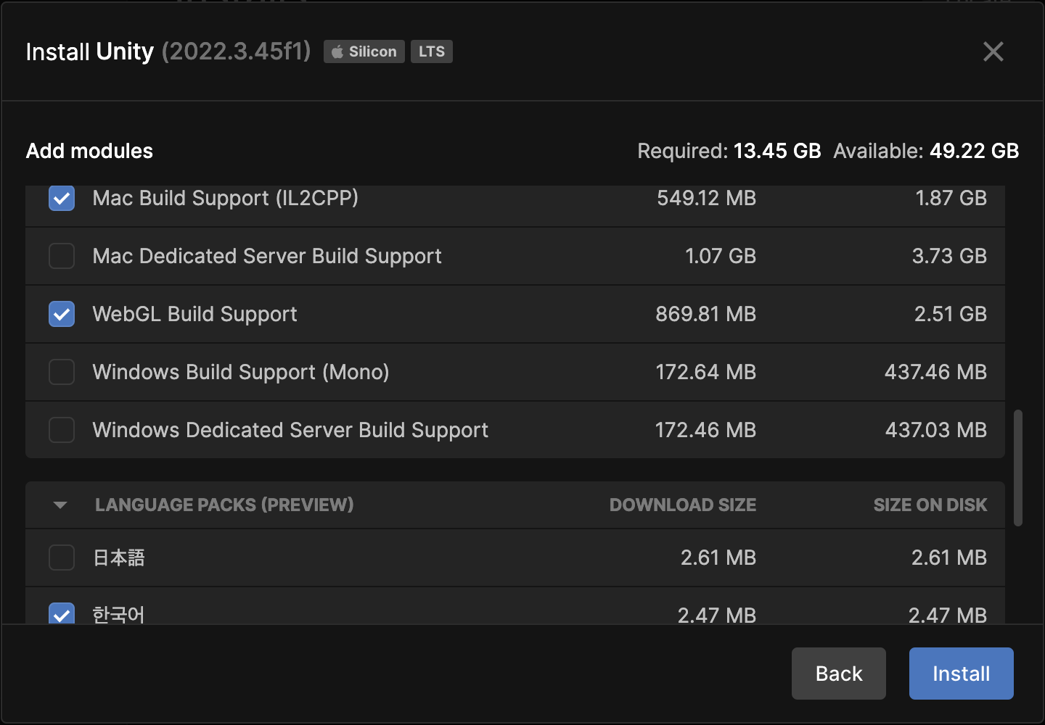Check Windows Build Support (Mono)
Viewport: 1045px width, 725px height.
[x=62, y=372]
